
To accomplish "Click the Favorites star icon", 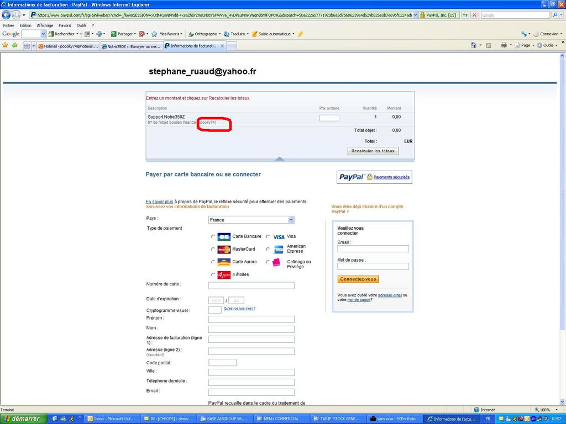I will 6,45.
